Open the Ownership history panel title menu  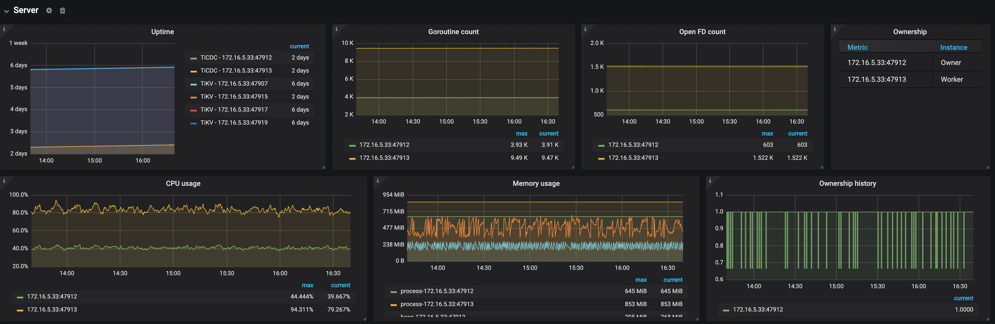point(848,183)
